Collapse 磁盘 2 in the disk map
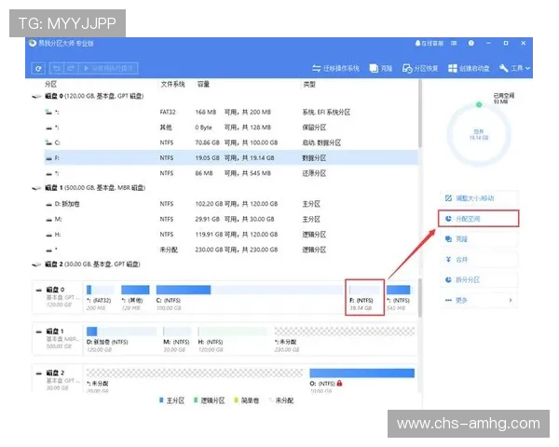Image resolution: width=559 pixels, height=447 pixels. click(x=38, y=373)
